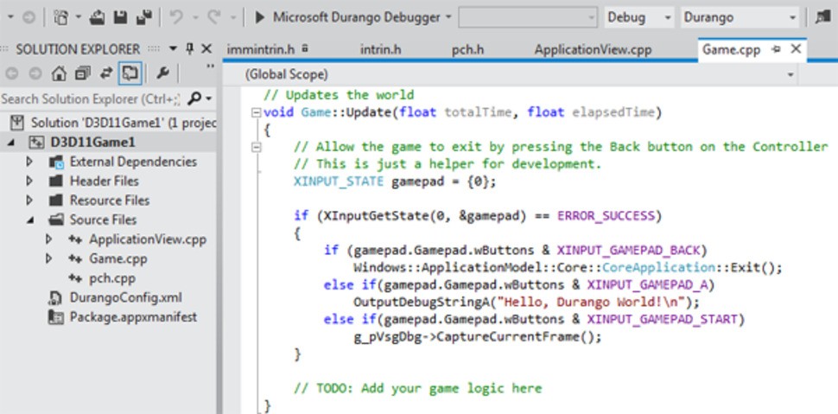Toggle the Solution Explorer auto-hide pin

click(x=190, y=48)
